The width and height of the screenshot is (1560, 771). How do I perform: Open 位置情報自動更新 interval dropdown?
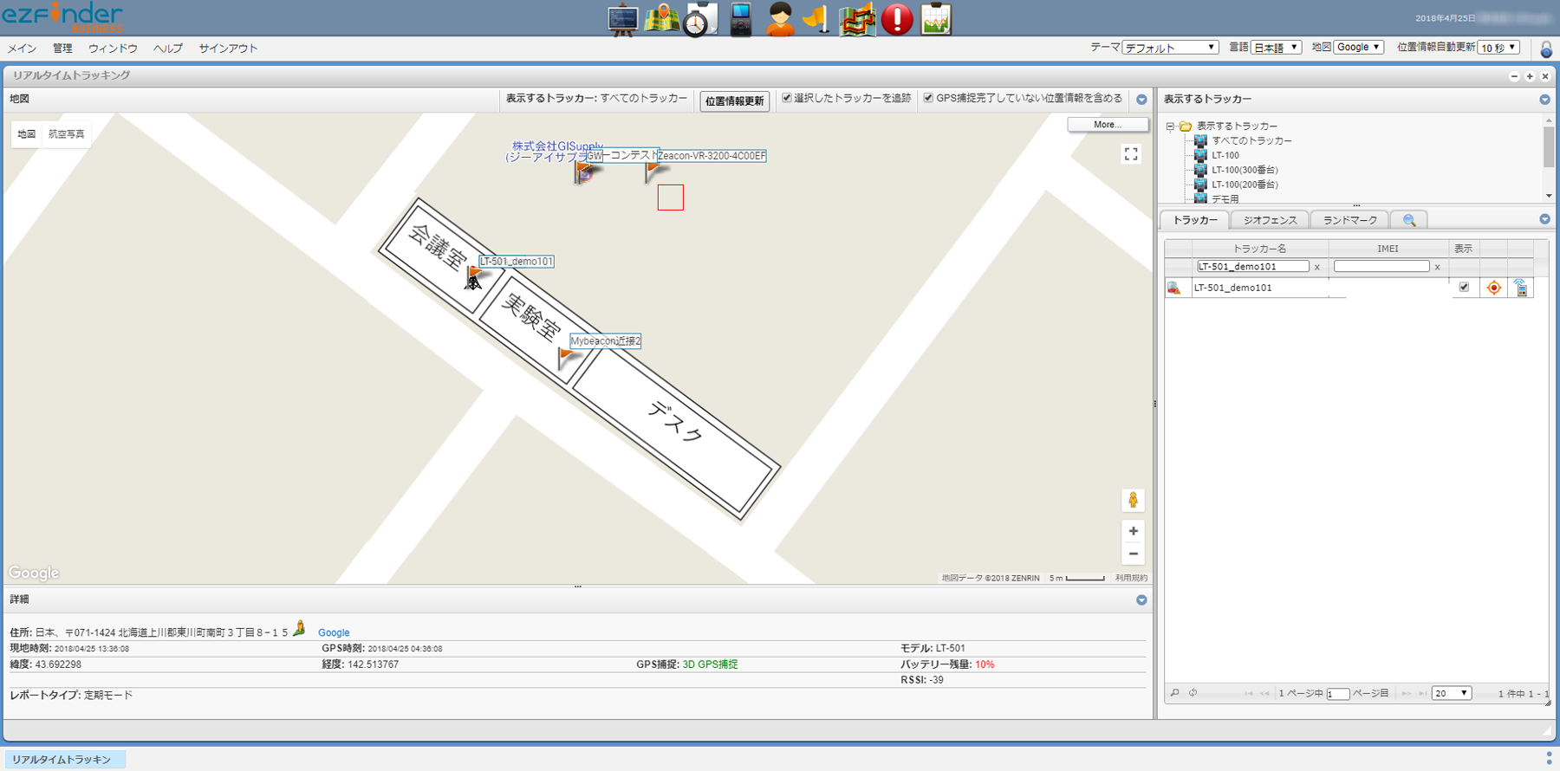[1498, 48]
